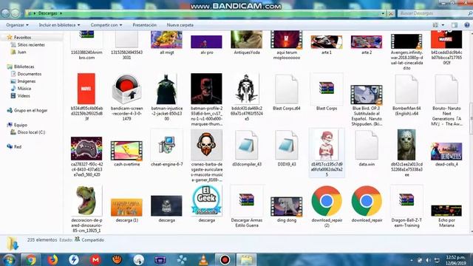
Task: Select the cheat-engine-6-7 installer
Action: tap(166, 148)
